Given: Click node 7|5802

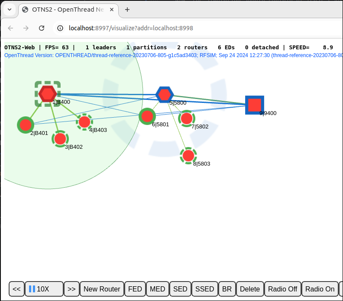Looking at the screenshot, I should coord(187,118).
